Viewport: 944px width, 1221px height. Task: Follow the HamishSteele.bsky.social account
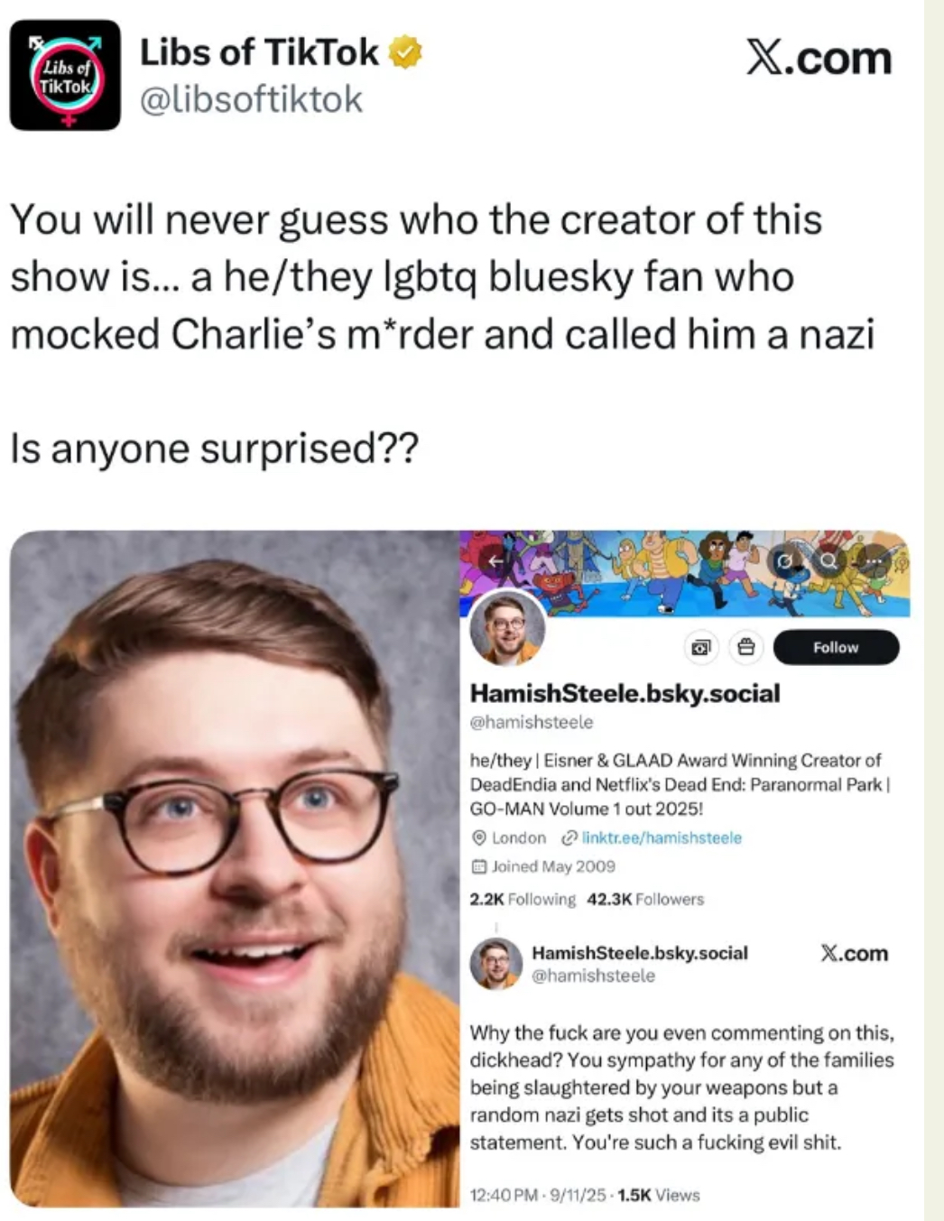836,647
